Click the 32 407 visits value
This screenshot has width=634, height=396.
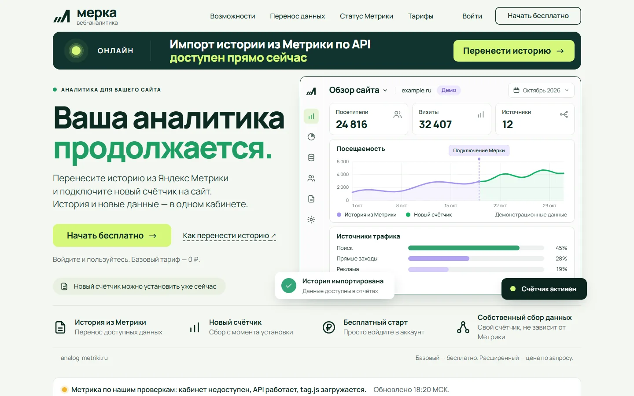tap(435, 125)
